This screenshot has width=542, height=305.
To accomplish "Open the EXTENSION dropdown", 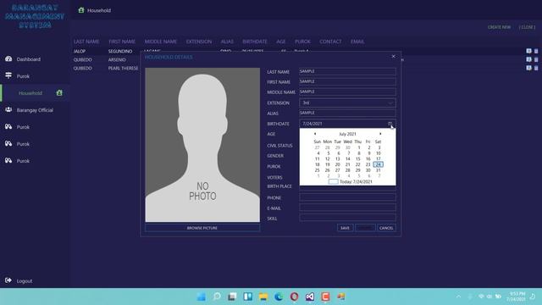I will pyautogui.click(x=347, y=103).
